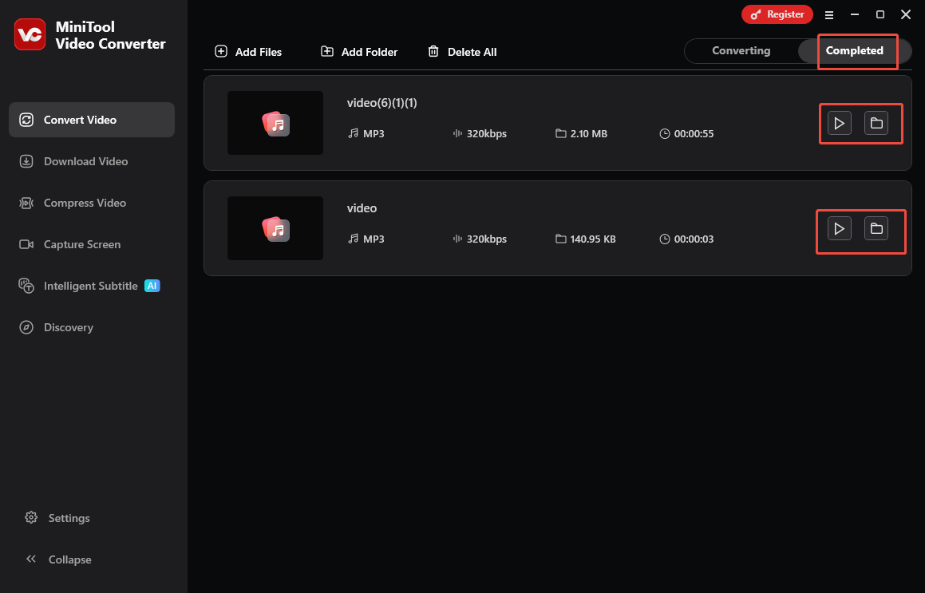The image size is (925, 593).
Task: Open output folder for video
Action: coord(877,228)
